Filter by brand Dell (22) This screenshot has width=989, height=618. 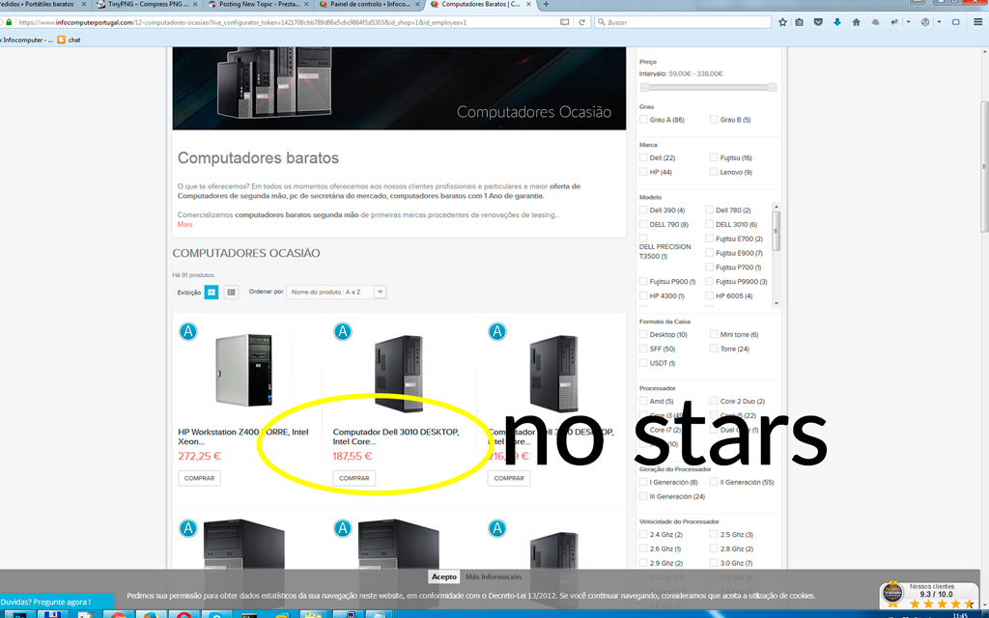[643, 157]
